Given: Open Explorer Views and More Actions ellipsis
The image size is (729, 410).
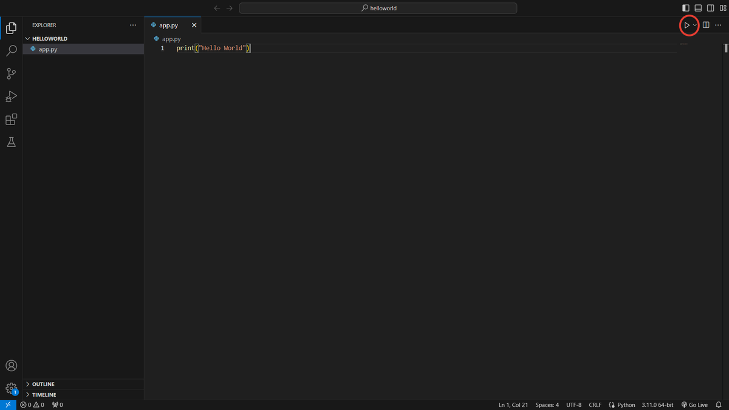Looking at the screenshot, I should (133, 25).
